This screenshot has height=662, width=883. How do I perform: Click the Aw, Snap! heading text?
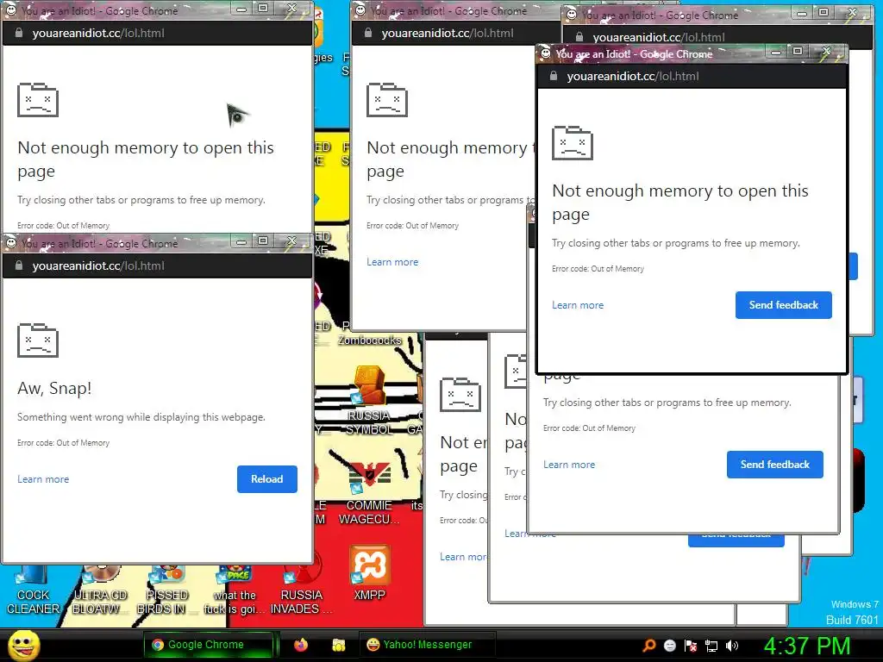click(x=54, y=388)
